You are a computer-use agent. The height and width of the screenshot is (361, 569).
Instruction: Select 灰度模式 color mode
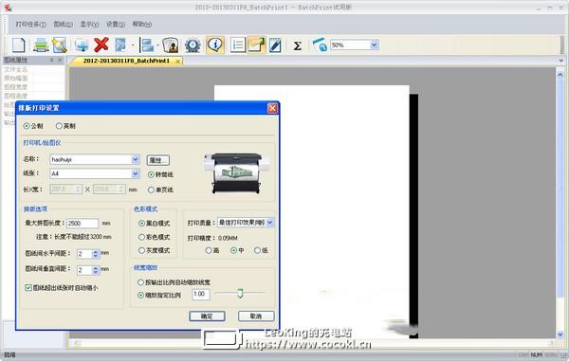(x=142, y=250)
